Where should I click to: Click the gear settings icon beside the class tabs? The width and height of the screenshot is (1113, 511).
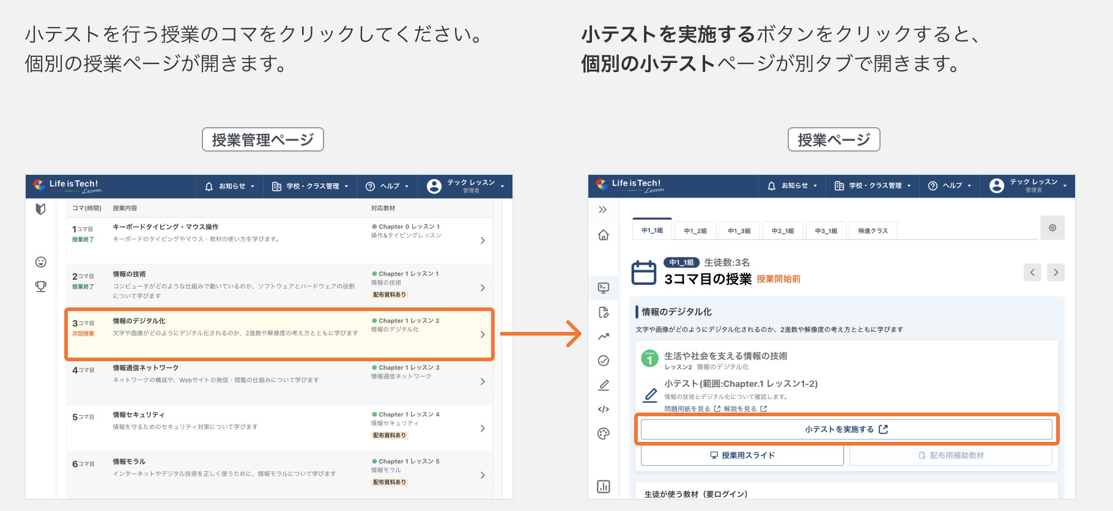(1052, 227)
